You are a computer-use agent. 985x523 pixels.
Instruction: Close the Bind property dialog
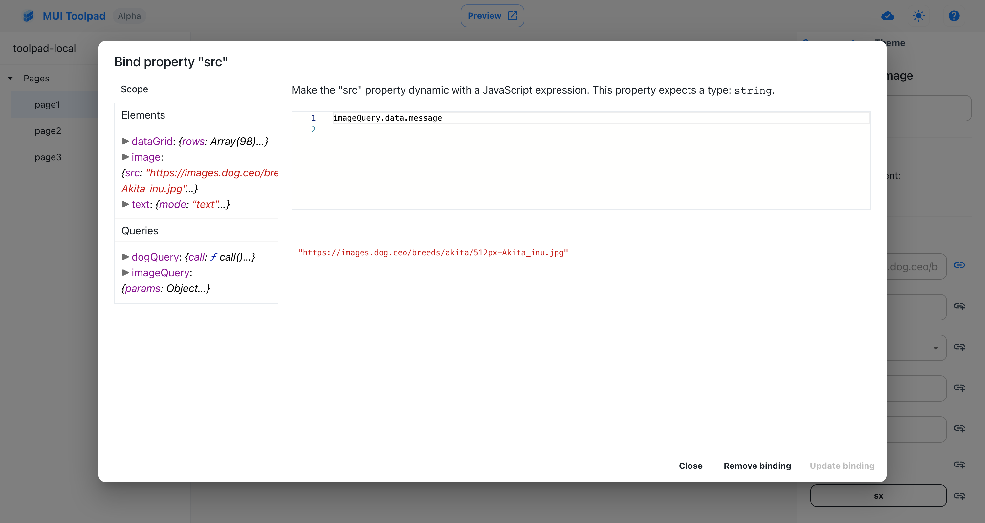click(690, 466)
